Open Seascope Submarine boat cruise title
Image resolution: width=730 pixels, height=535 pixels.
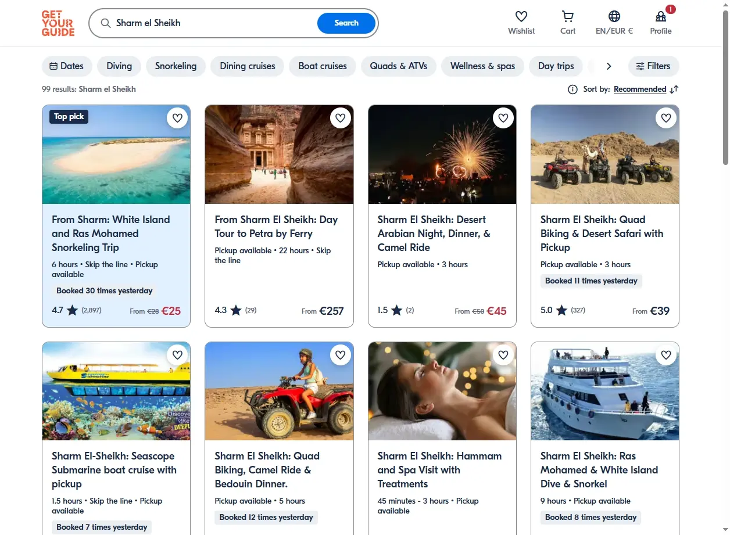[114, 470]
